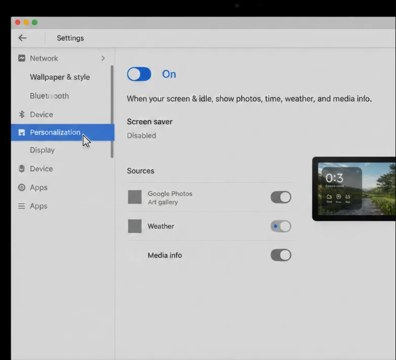Open the Bluetooth sidebar entry
The image size is (396, 360).
(x=49, y=96)
